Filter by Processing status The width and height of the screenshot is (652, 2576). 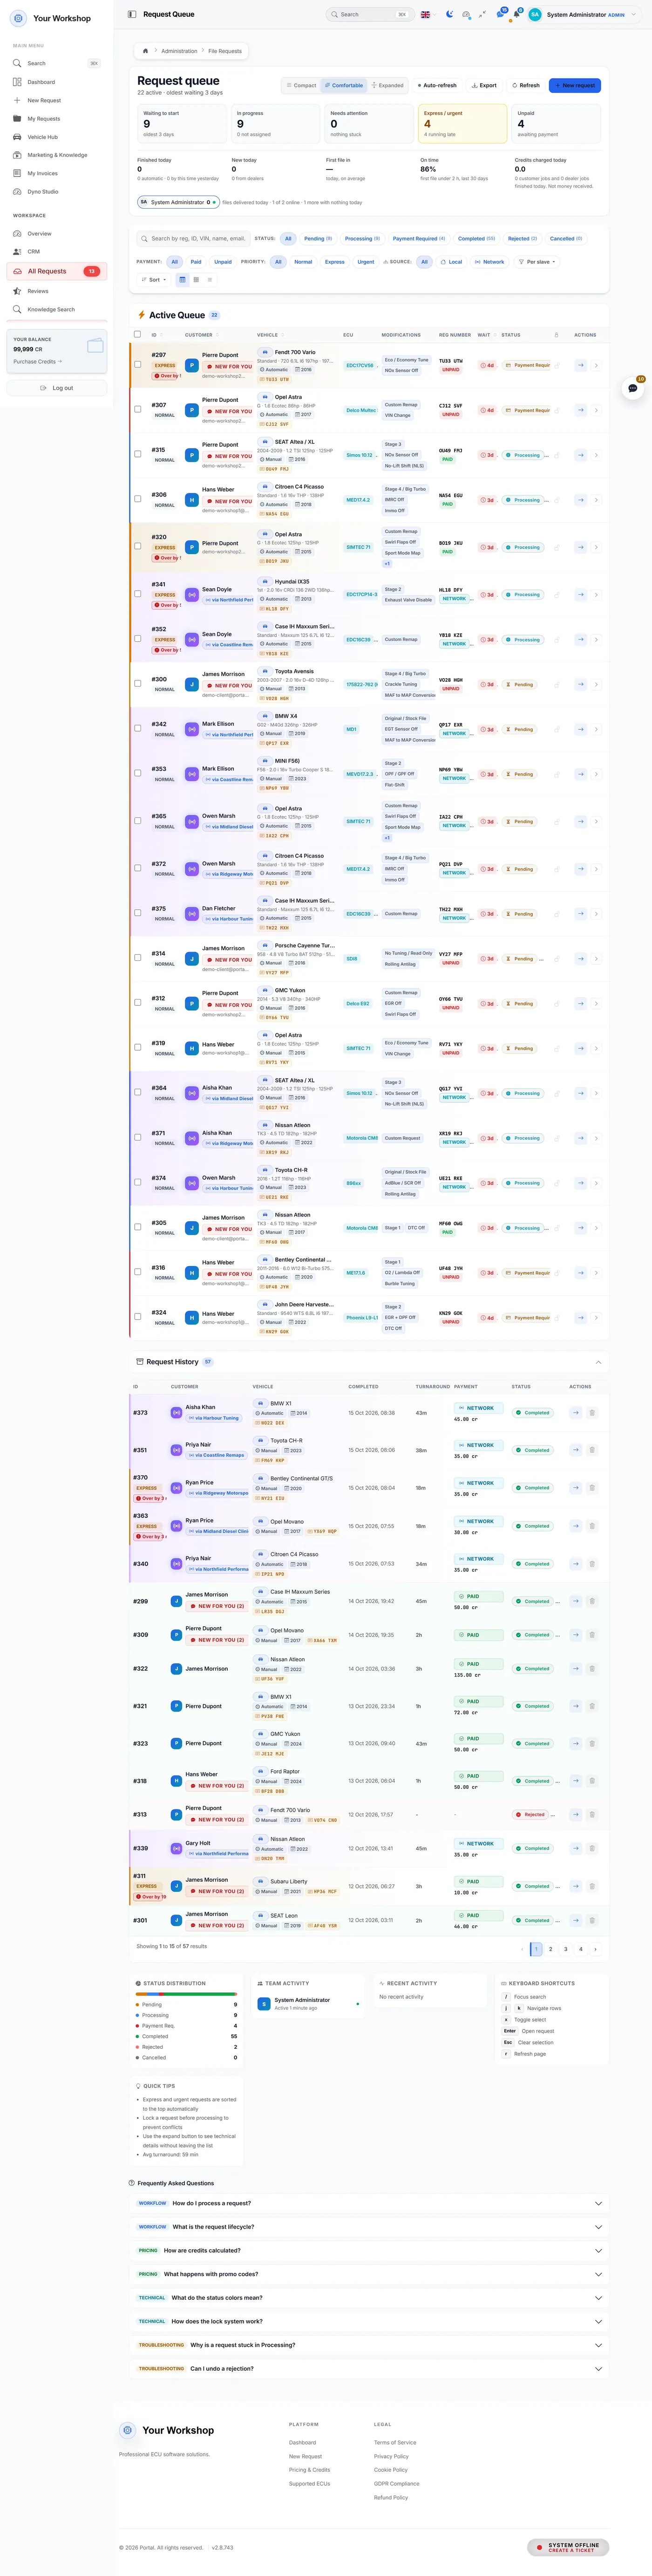click(x=362, y=239)
